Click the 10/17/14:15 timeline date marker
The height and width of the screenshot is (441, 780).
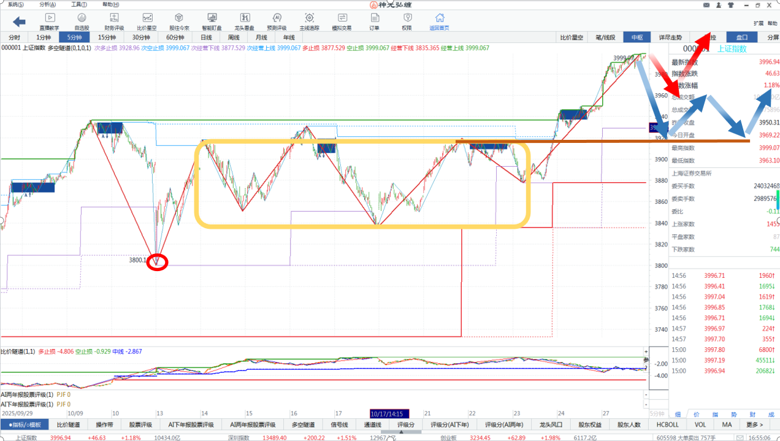[389, 414]
